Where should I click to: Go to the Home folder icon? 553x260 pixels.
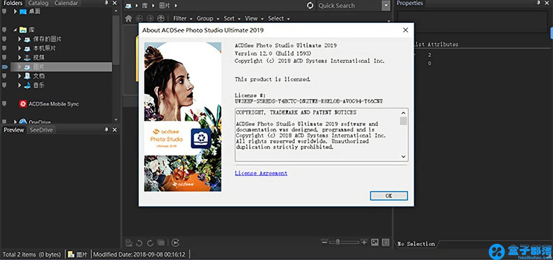click(x=129, y=19)
